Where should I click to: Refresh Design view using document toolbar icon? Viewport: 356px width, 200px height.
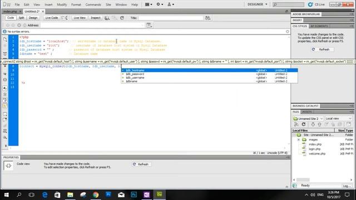122,18
